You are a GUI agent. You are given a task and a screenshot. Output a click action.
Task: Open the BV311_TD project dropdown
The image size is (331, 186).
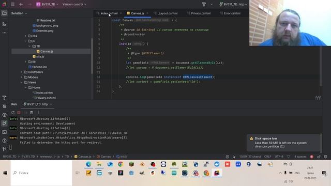point(47,4)
